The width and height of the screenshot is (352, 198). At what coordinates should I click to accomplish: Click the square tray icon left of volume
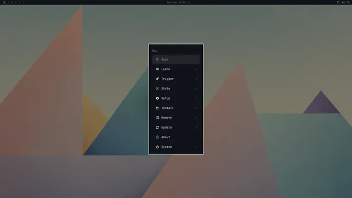[x=338, y=2]
